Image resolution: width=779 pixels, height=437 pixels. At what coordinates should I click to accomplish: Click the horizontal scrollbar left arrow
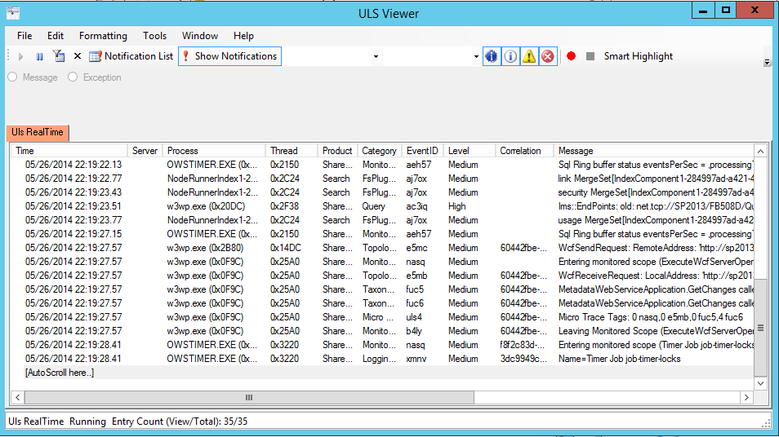pyautogui.click(x=18, y=397)
